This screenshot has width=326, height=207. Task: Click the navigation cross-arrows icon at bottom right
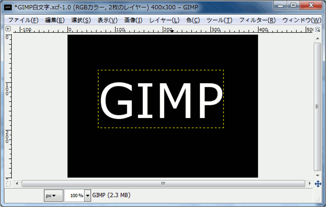(x=317, y=184)
